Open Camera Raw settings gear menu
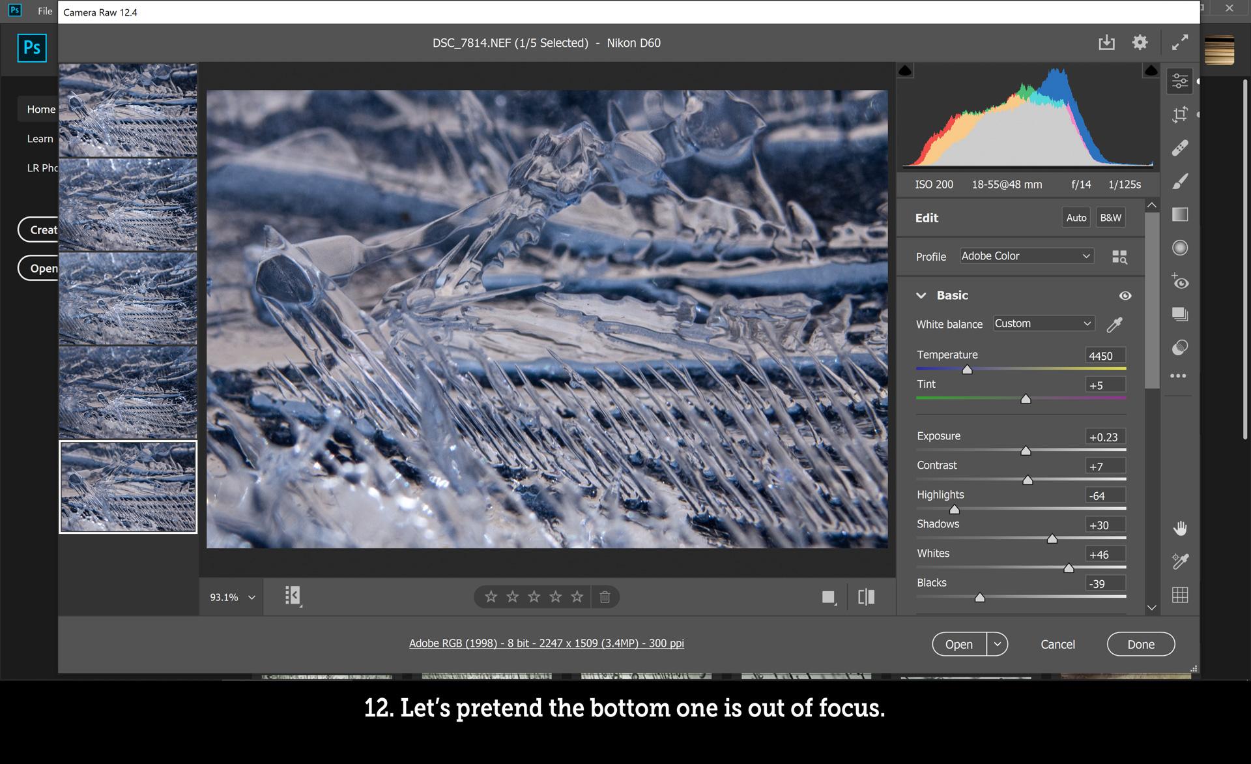This screenshot has height=764, width=1251. (1141, 41)
